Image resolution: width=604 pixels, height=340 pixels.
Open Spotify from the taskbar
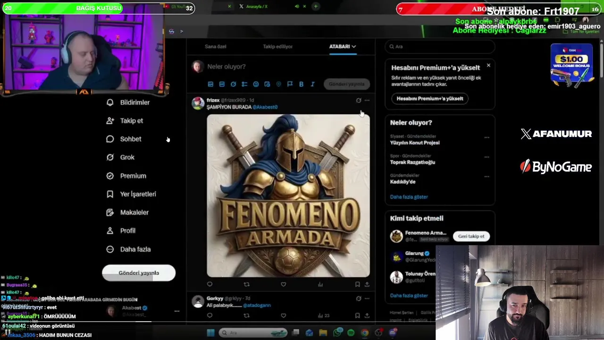point(351,333)
